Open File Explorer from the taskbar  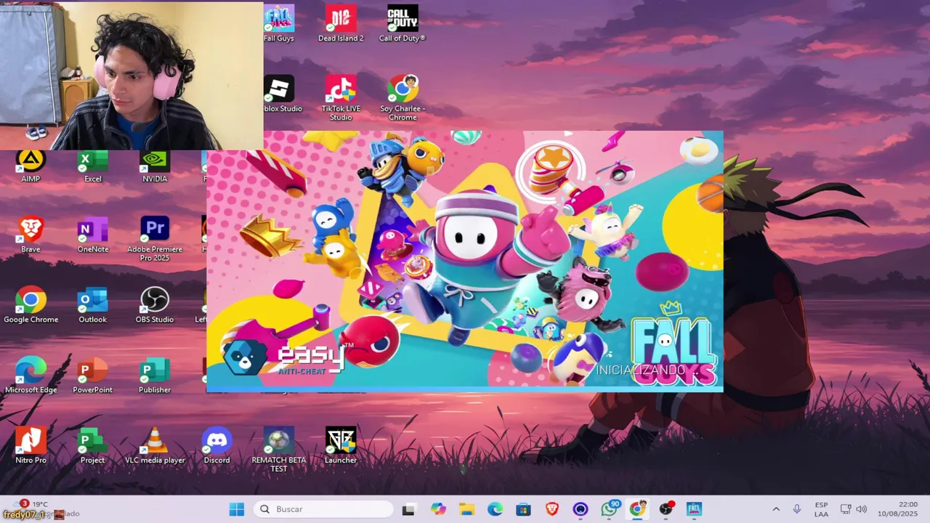466,509
